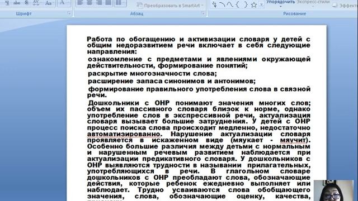Click the line 'наблюдает. Трудно усваиваются слова'
Image resolution: width=358 pixels, height=201 pixels.
[x=199, y=190]
